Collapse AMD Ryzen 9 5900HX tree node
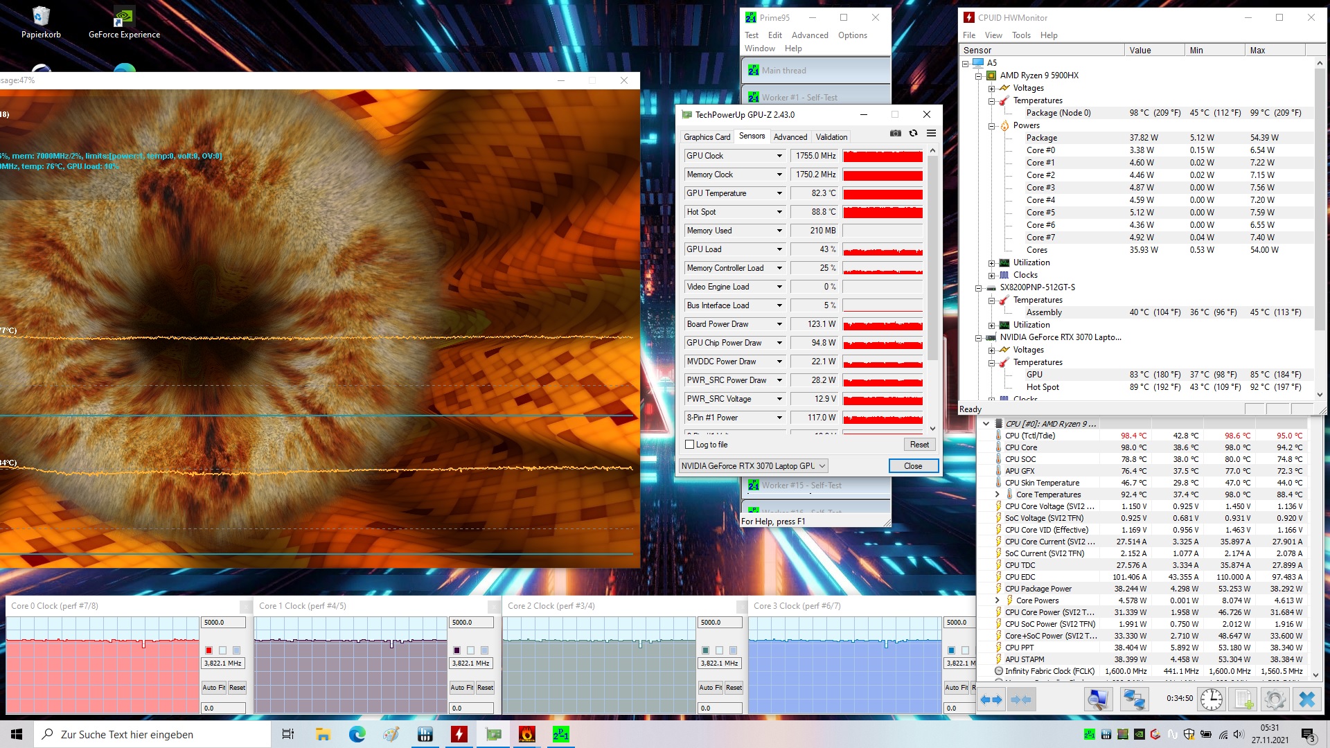Image resolution: width=1330 pixels, height=748 pixels. click(978, 75)
